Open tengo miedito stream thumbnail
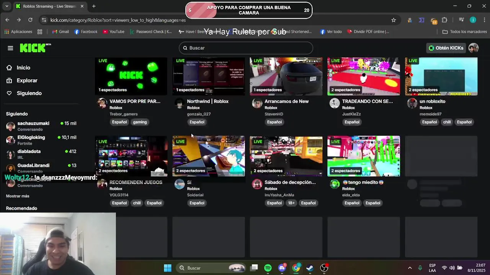Image resolution: width=490 pixels, height=275 pixels. (x=364, y=156)
